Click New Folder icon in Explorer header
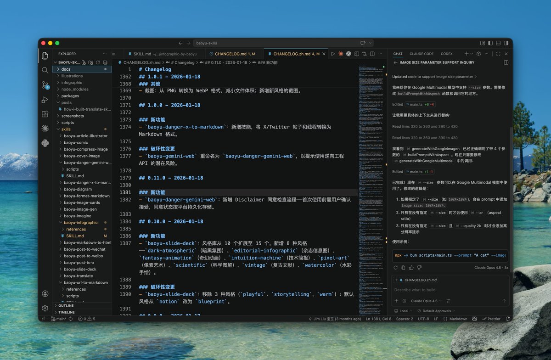551x360 pixels. click(90, 62)
